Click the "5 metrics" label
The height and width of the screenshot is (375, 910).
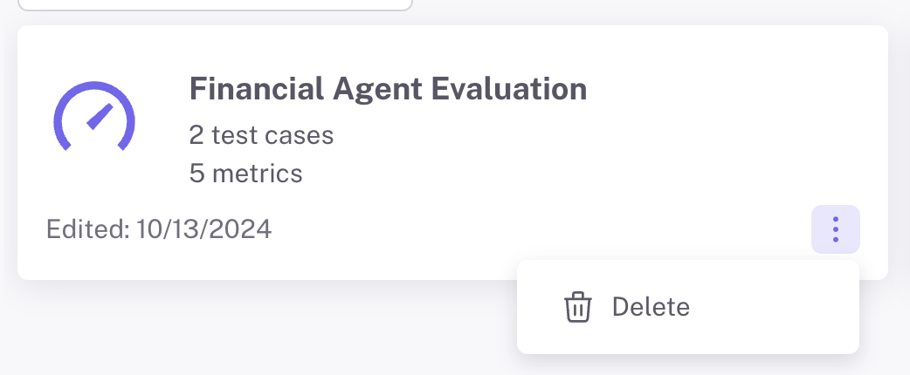245,174
